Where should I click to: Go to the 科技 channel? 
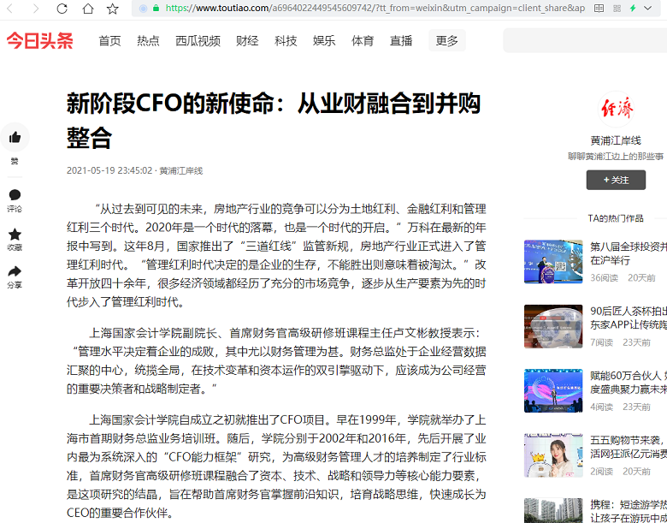[286, 41]
